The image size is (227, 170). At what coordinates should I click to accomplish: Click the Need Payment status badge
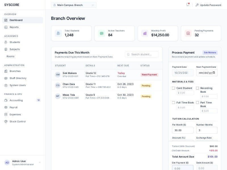tap(149, 75)
